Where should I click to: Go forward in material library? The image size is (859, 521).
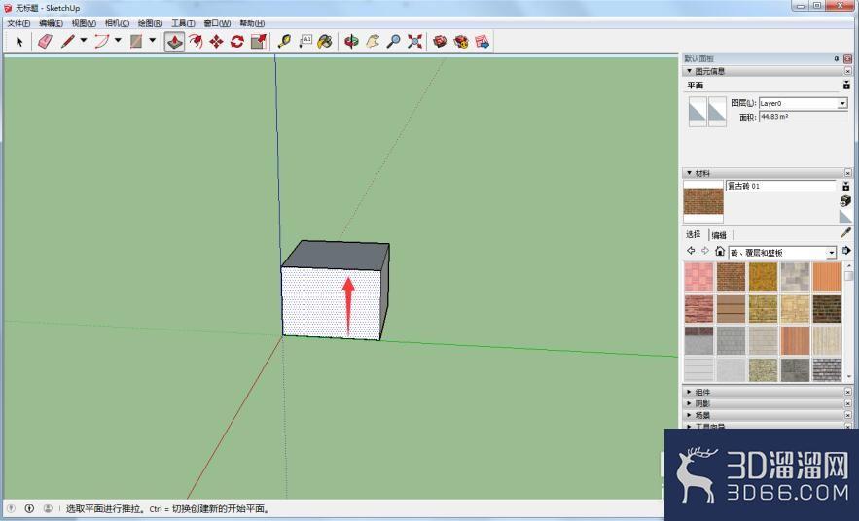click(705, 251)
